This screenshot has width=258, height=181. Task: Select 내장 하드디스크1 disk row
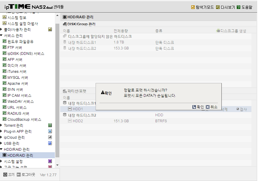(x=156, y=42)
